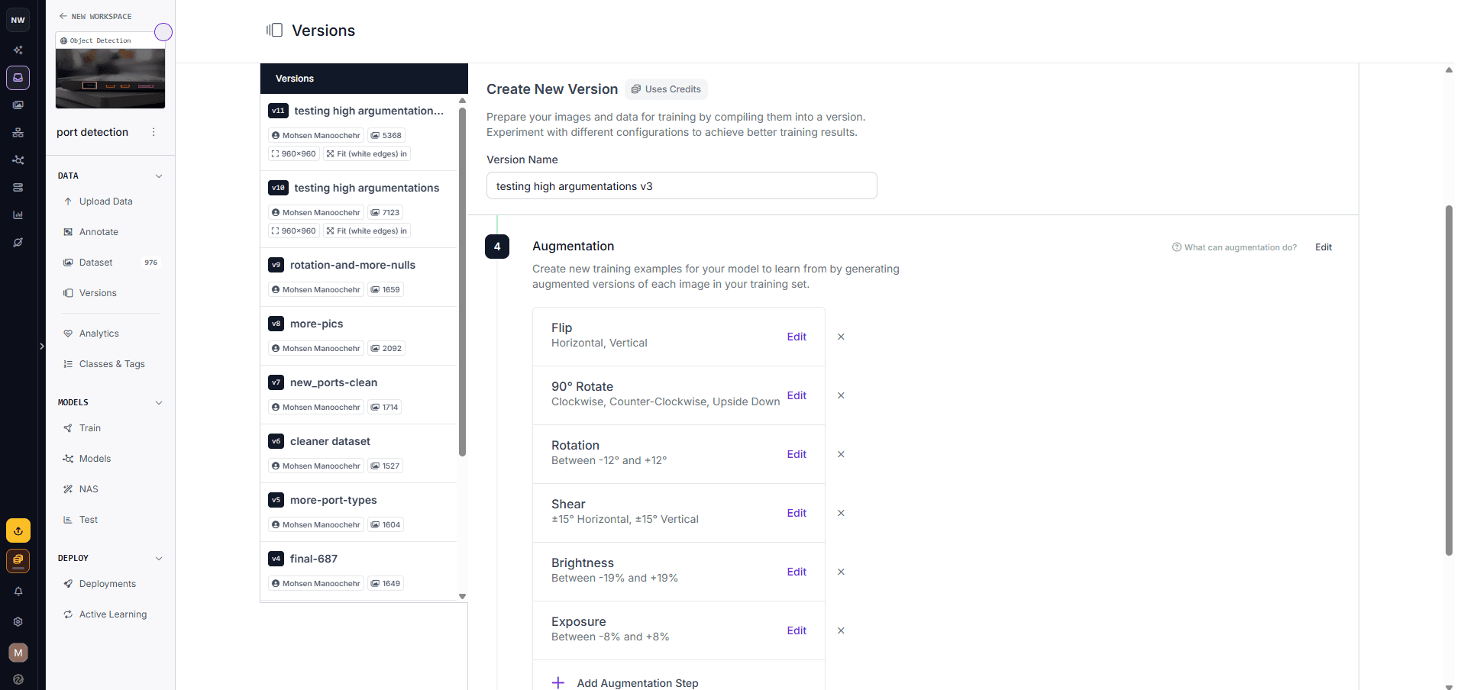Image resolution: width=1464 pixels, height=690 pixels.
Task: Click the sparkle AI icon in dark rail
Action: (18, 50)
